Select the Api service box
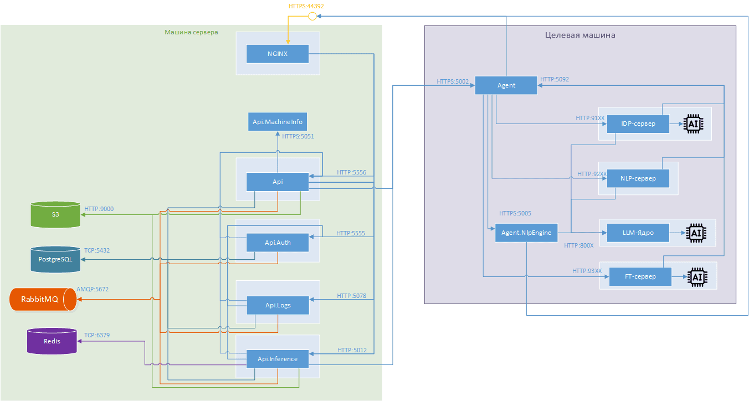749x401 pixels. (x=278, y=182)
